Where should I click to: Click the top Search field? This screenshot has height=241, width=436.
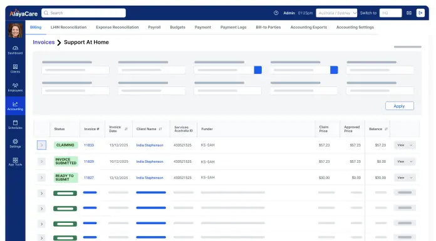(83, 13)
